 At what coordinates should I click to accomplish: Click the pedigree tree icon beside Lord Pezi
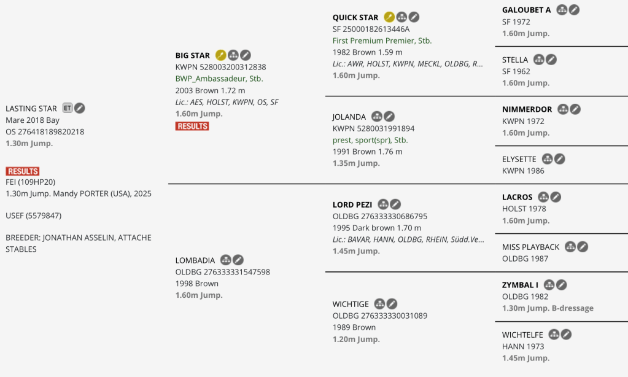click(384, 204)
